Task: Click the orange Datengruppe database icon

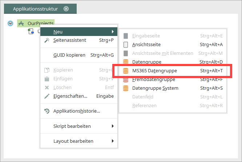Action: pos(126,62)
